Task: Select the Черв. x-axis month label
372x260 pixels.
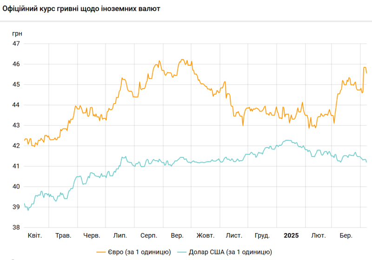Action: pos(92,235)
